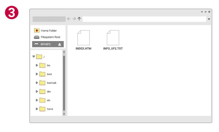Maximize window with up chevron
This screenshot has height=132, width=219.
(206, 12)
